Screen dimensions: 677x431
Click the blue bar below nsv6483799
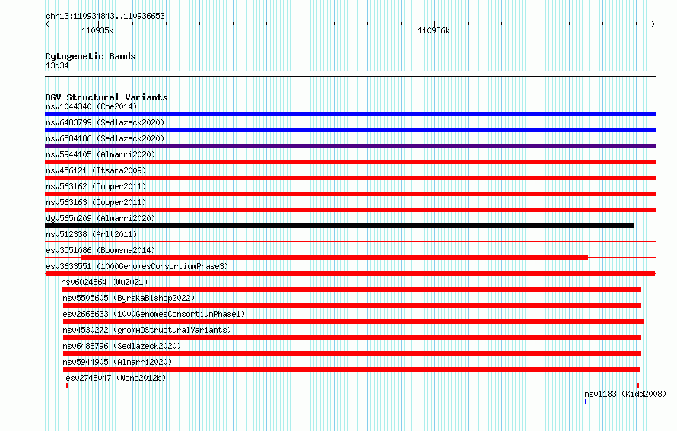[x=350, y=130]
